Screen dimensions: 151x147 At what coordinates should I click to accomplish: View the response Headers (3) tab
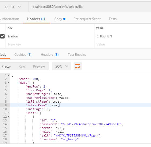[50, 55]
